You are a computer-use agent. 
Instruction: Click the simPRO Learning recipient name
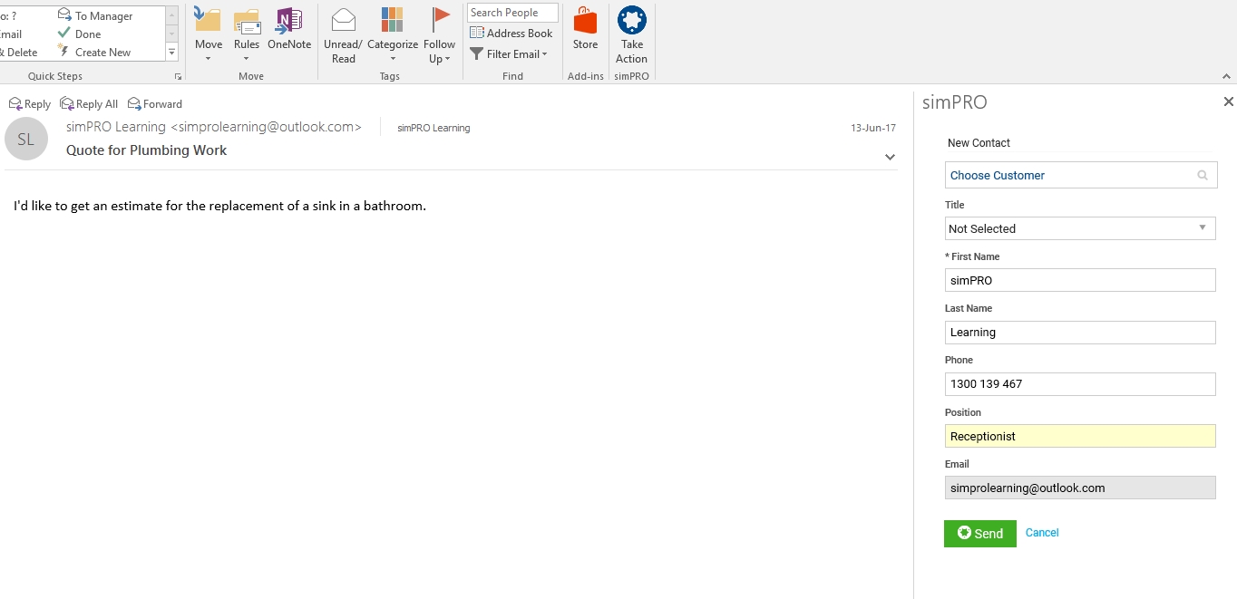(433, 128)
